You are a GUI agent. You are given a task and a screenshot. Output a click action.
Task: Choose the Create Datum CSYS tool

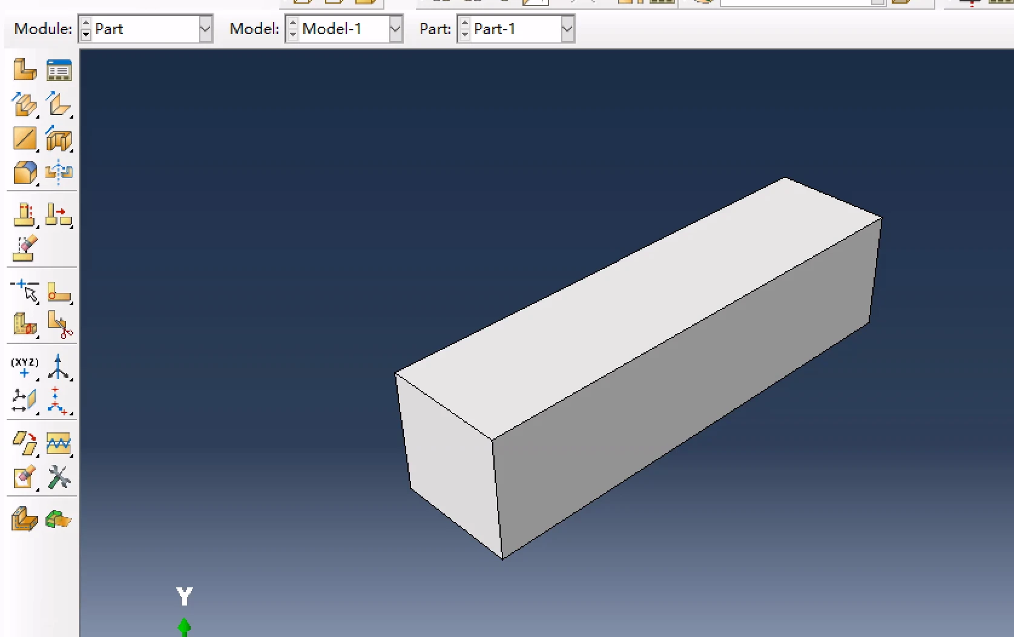click(x=59, y=401)
